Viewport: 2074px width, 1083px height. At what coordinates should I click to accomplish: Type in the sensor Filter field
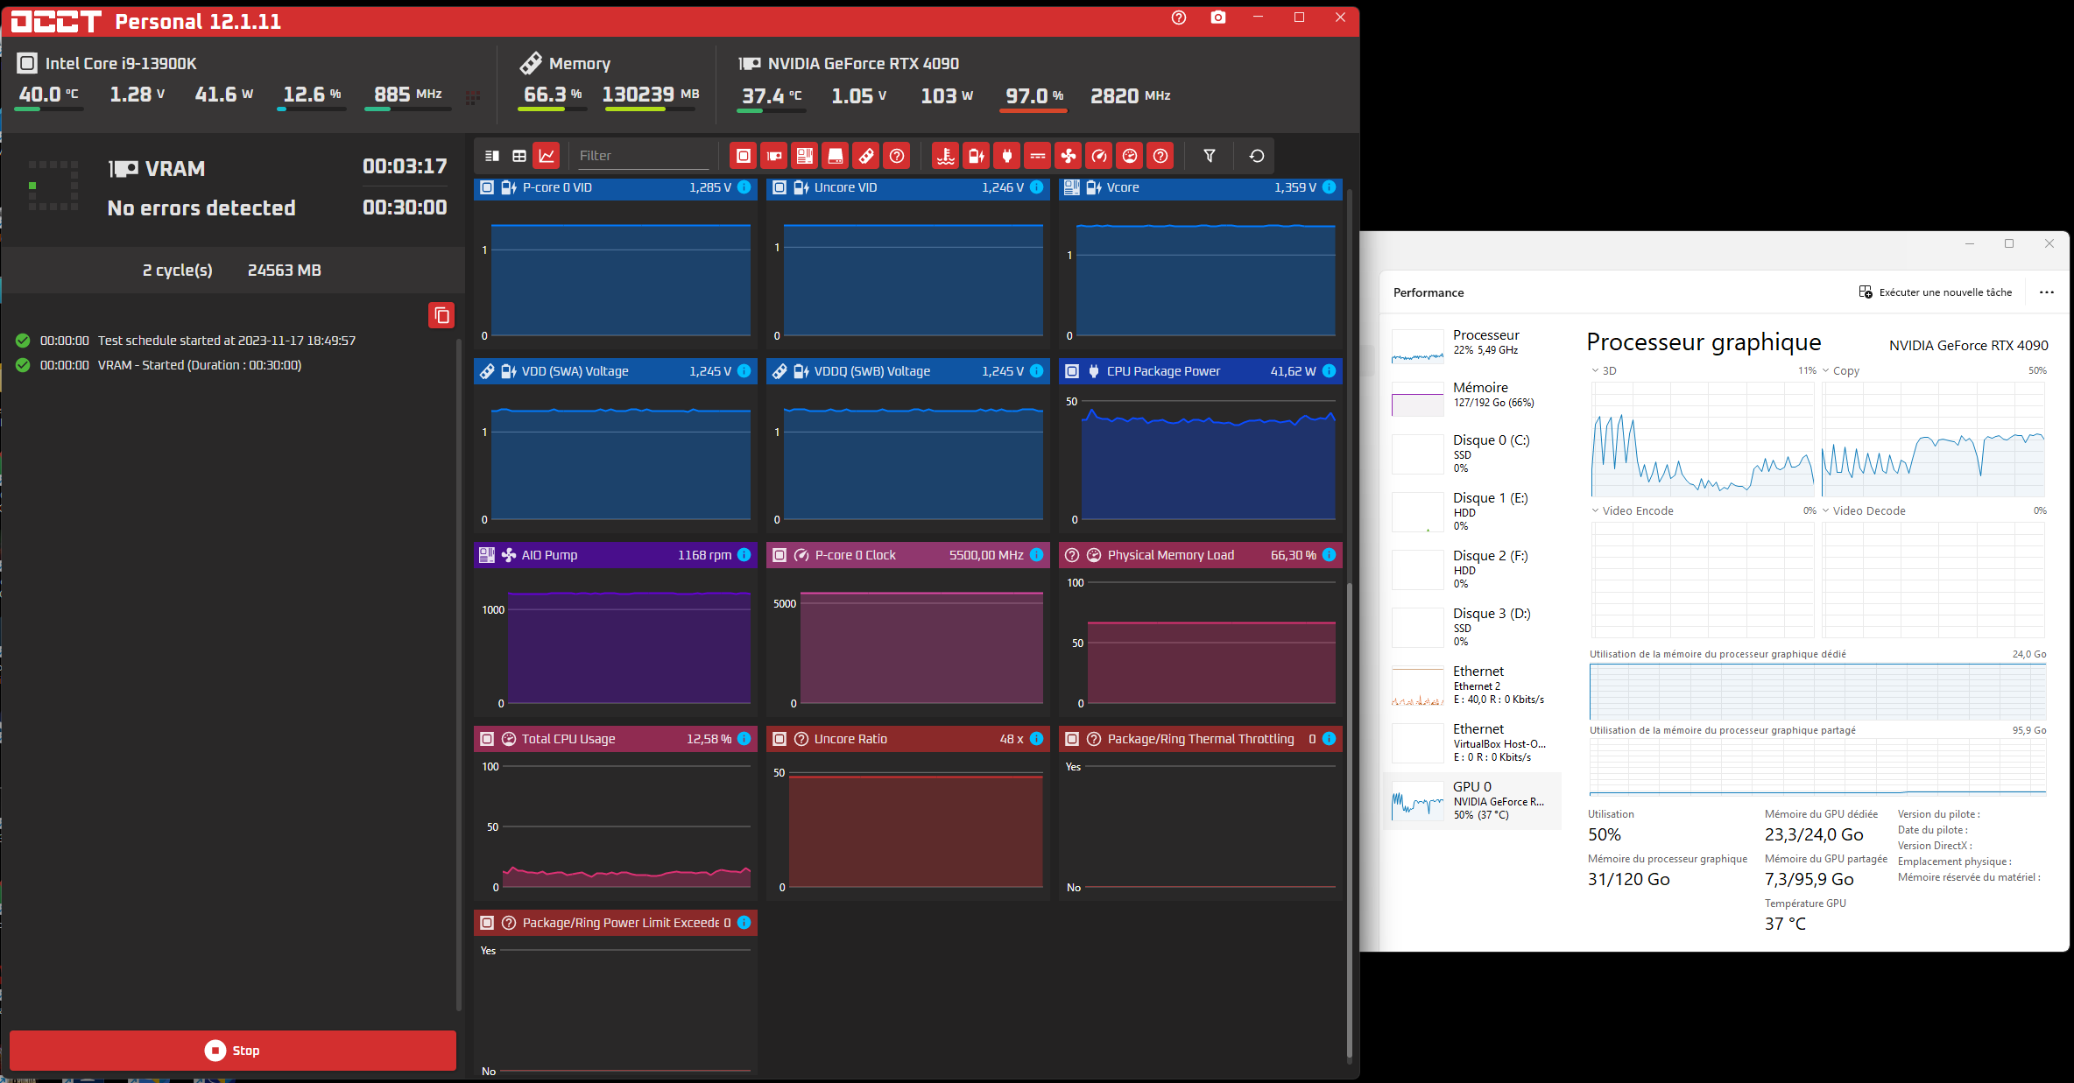point(644,156)
